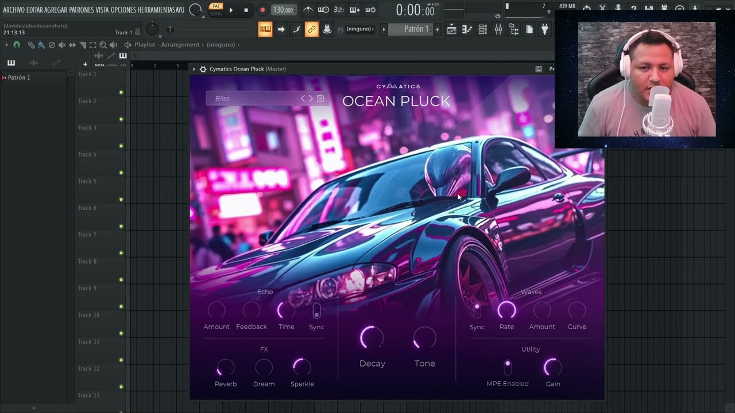Add new pattern with plus button

(x=437, y=29)
